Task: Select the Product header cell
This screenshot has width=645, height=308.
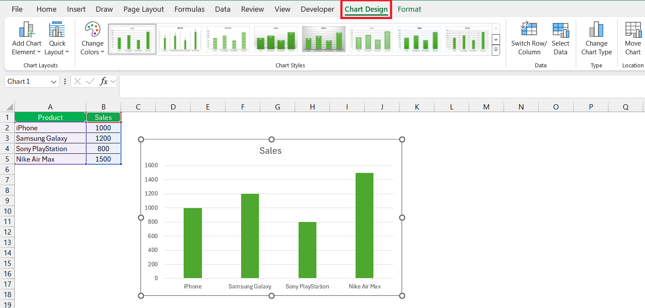Action: pos(50,117)
